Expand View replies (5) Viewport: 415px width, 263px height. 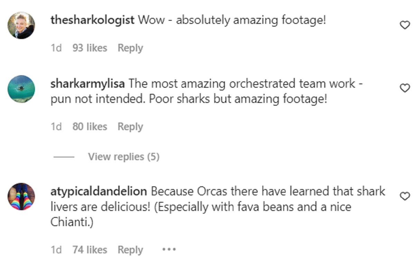(x=123, y=157)
